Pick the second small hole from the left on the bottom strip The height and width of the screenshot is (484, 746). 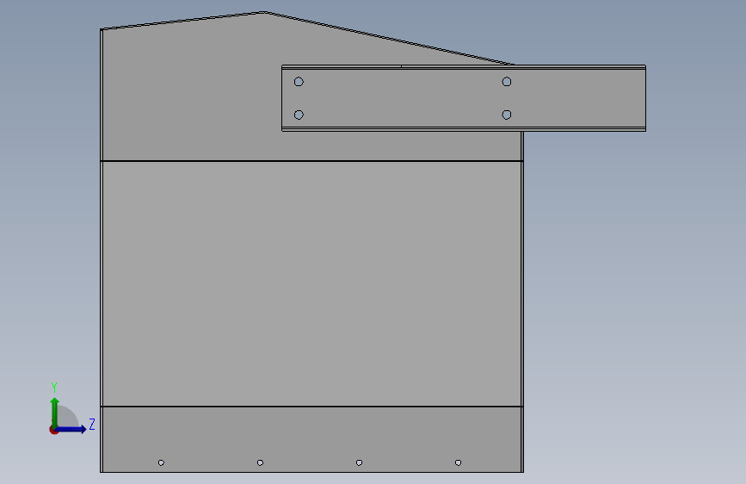tap(260, 462)
